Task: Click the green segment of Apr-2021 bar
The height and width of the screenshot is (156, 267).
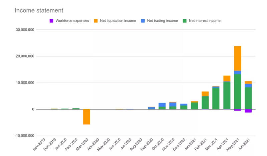Action: tap(227, 96)
